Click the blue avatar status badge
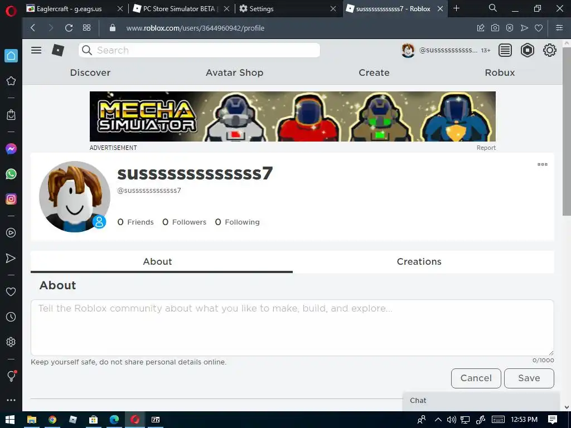Screen dimensions: 571x428 [x=99, y=222]
